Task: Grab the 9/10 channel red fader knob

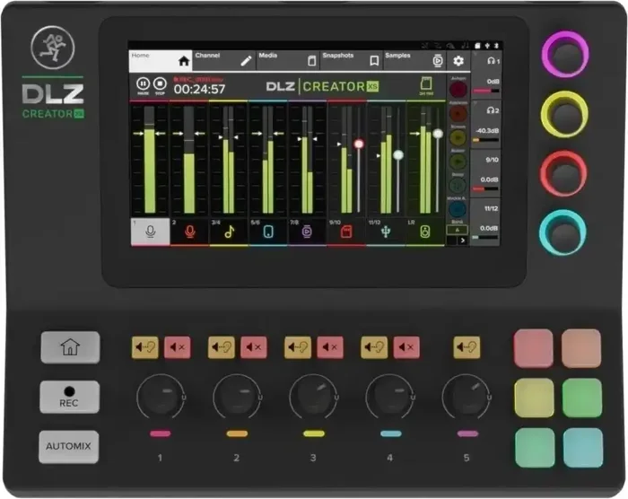Action: [359, 144]
